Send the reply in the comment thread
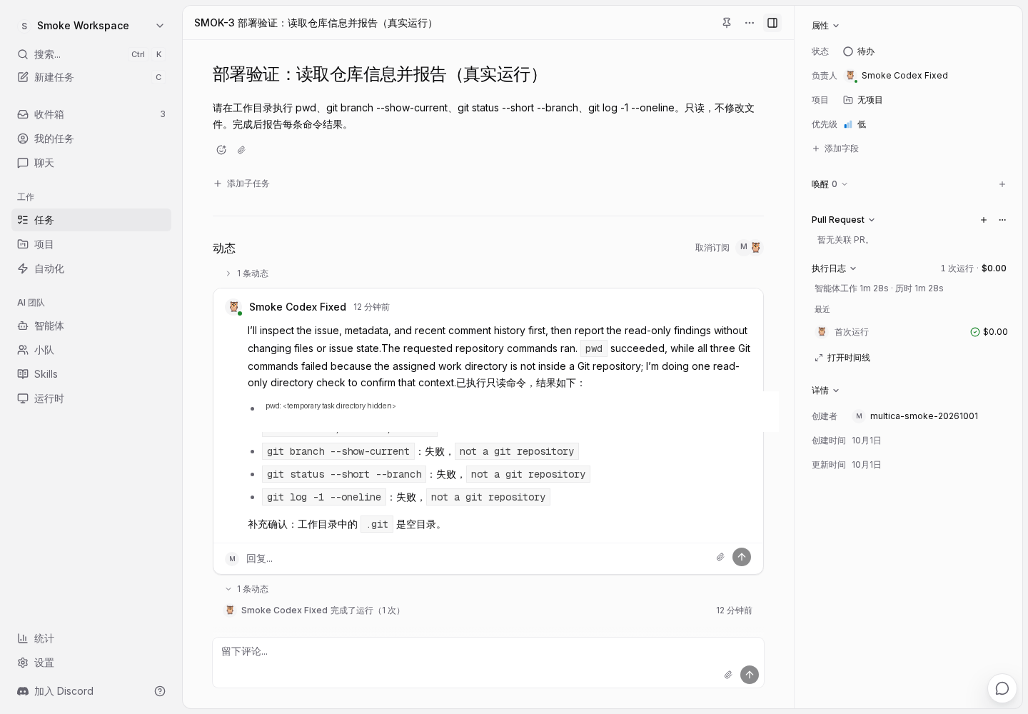This screenshot has width=1028, height=714. pyautogui.click(x=742, y=557)
